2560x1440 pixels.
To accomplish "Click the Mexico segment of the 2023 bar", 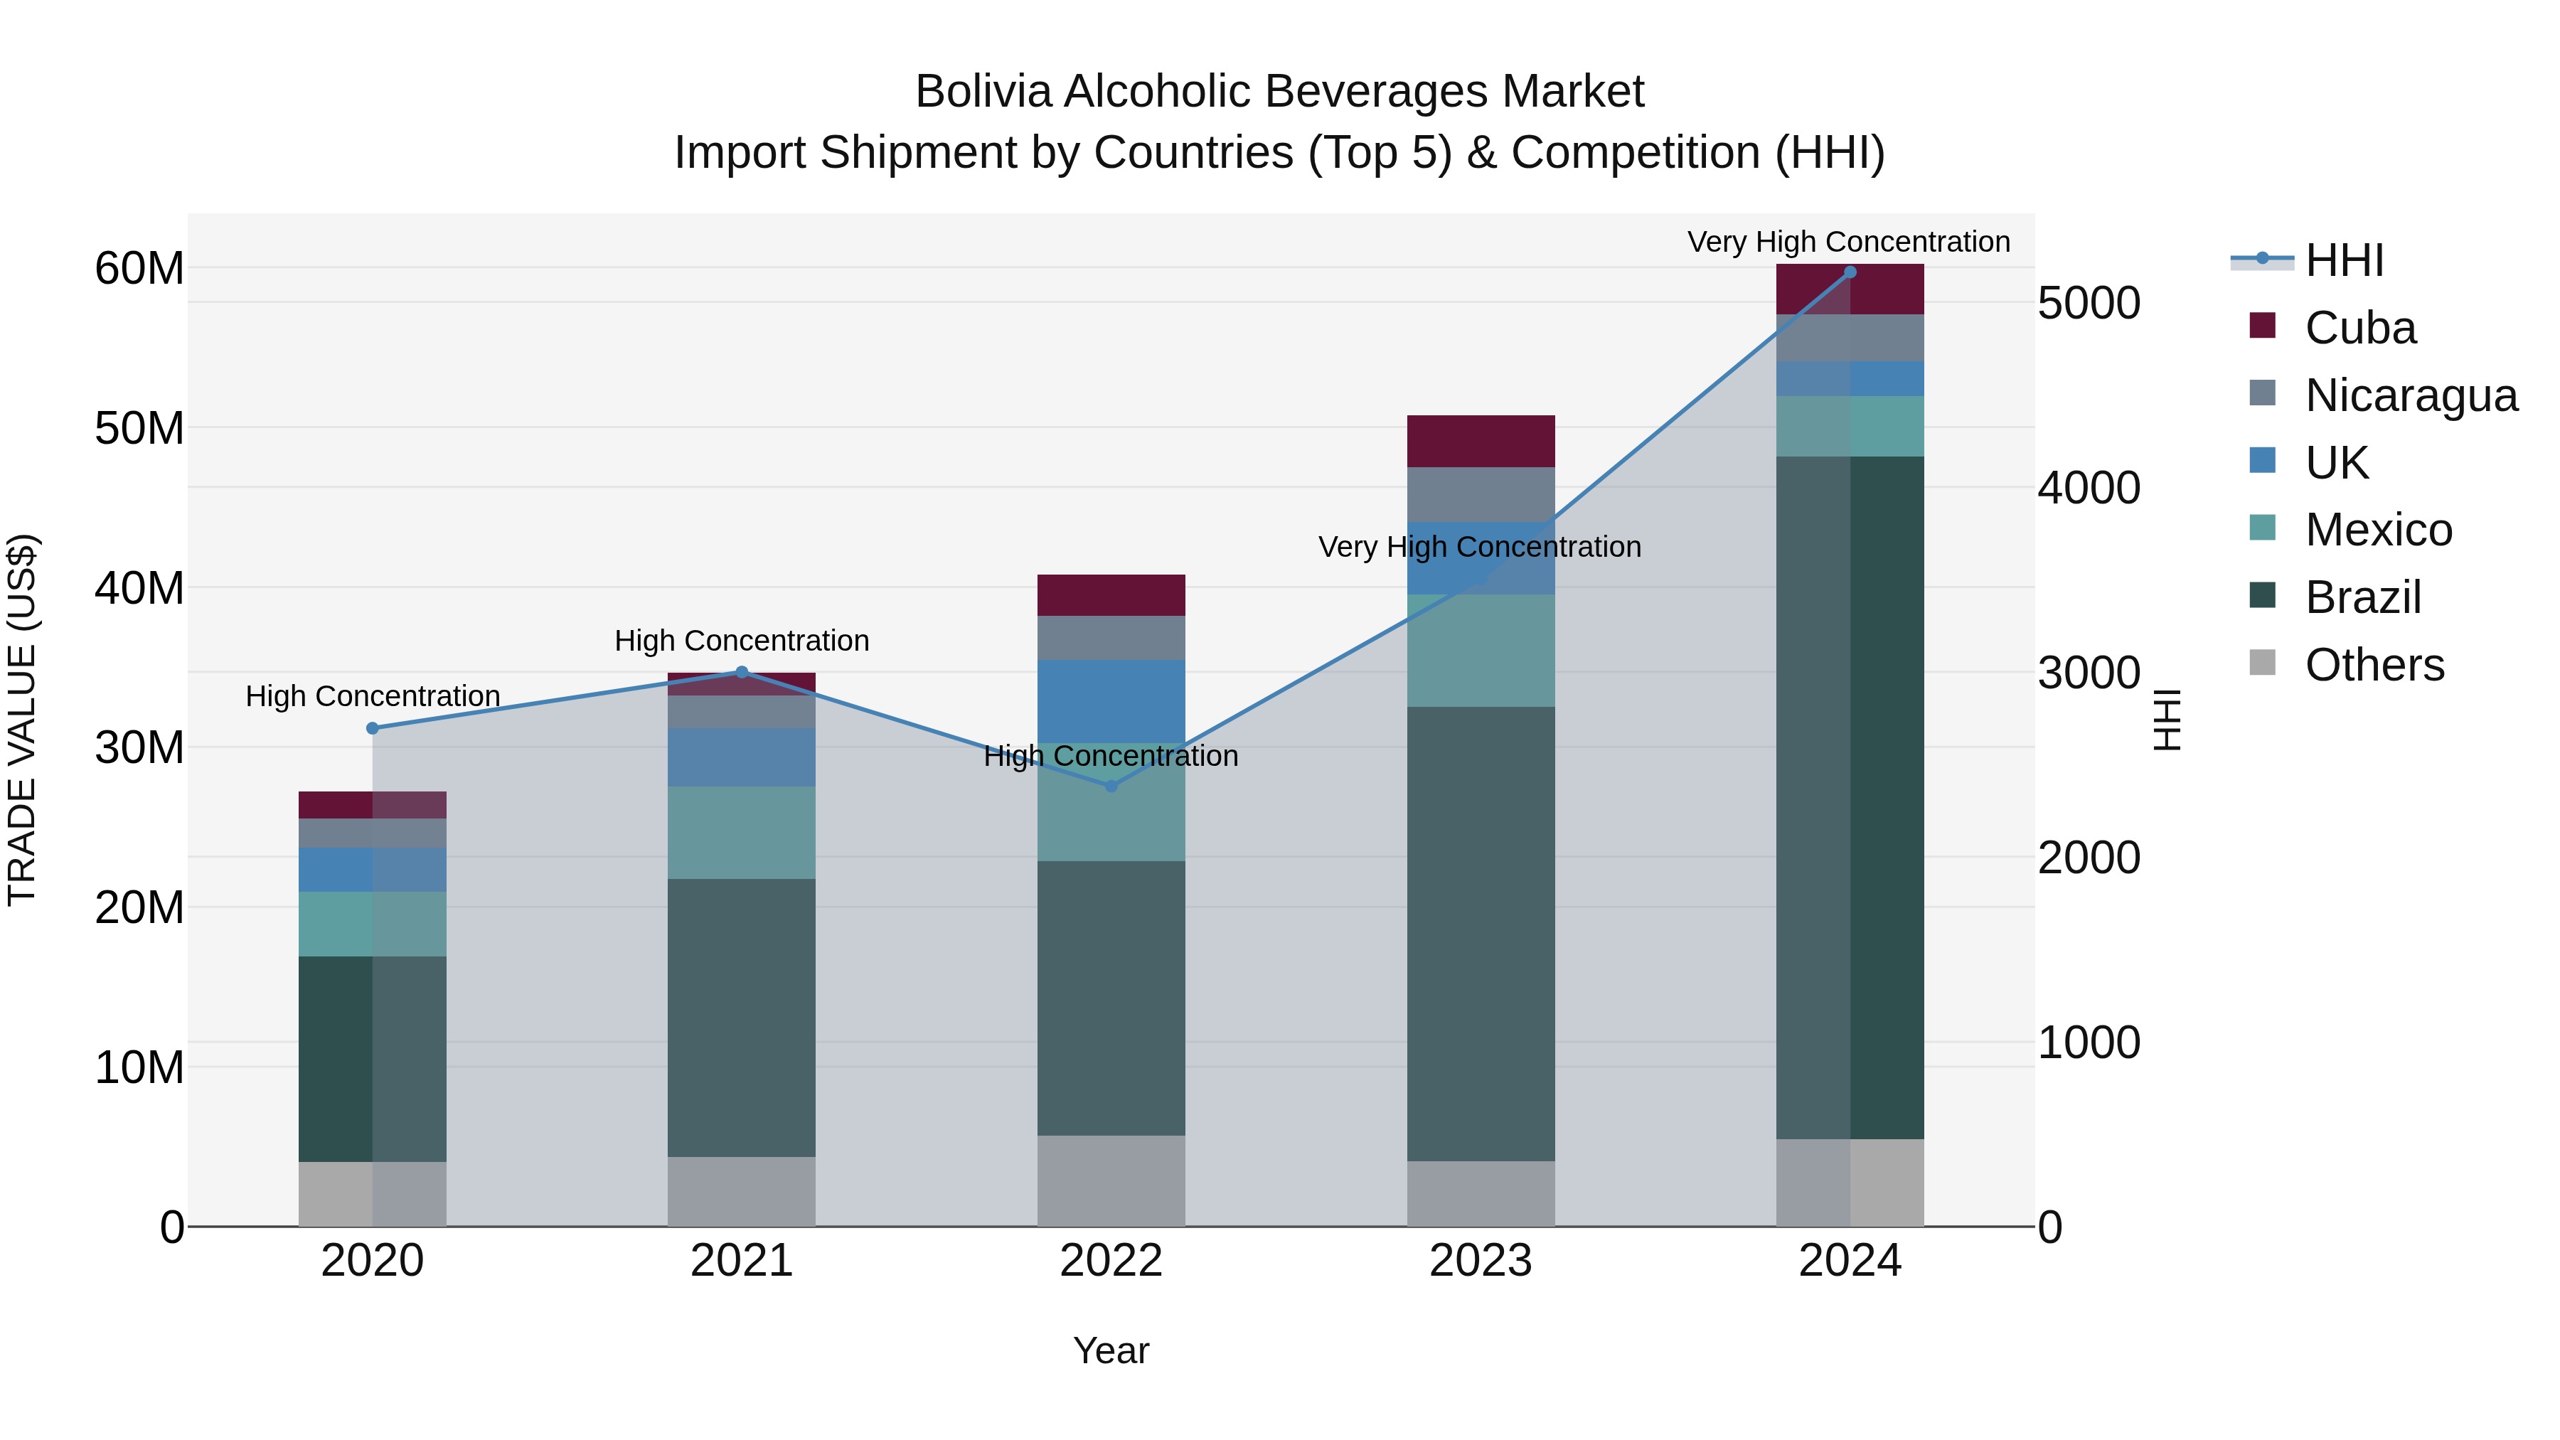I will coord(1481,651).
